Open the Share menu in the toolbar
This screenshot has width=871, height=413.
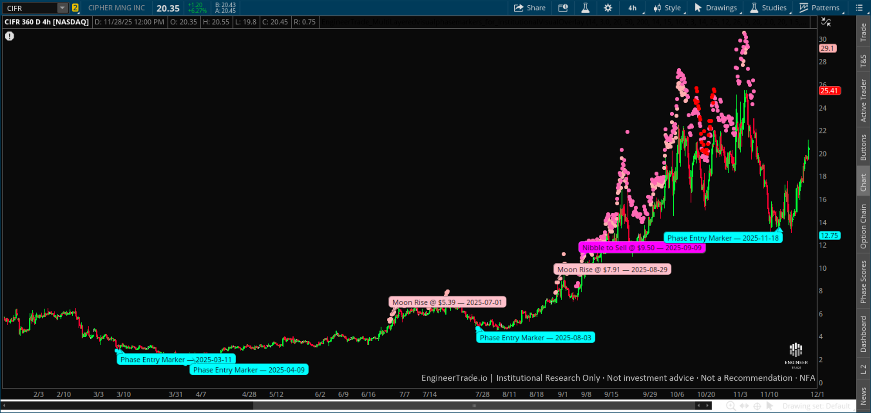(x=530, y=7)
